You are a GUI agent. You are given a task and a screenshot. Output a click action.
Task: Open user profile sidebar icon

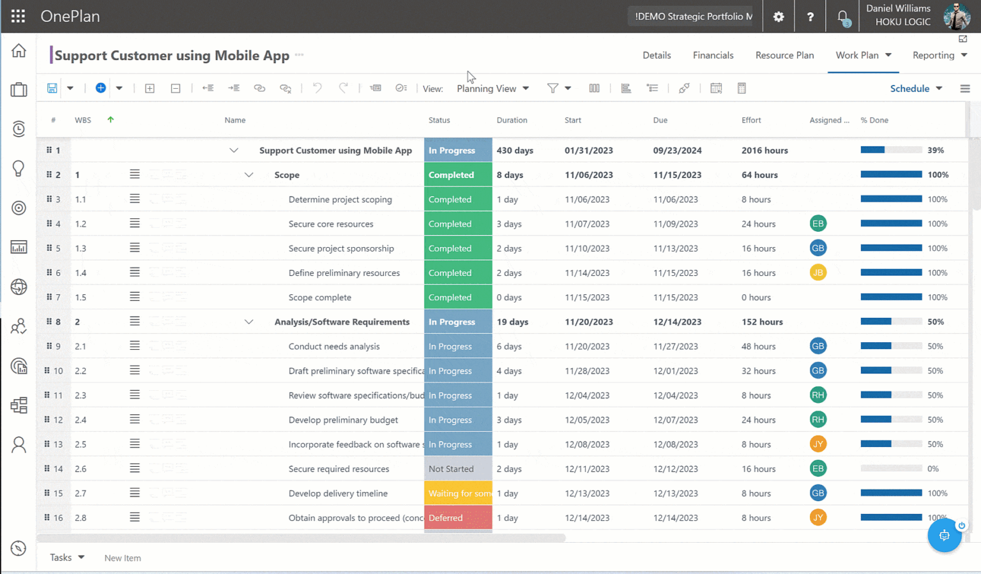[x=19, y=444]
